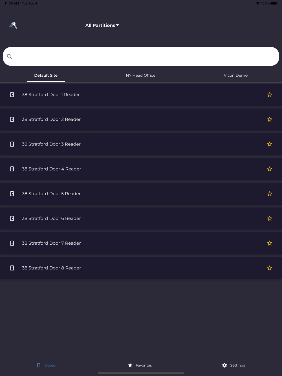The image size is (282, 376).
Task: Open Settings from the bottom bar
Action: click(233, 365)
